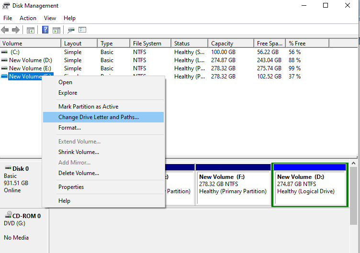This screenshot has height=253, width=360.
Task: Sort by the % Free column header
Action: [307, 44]
